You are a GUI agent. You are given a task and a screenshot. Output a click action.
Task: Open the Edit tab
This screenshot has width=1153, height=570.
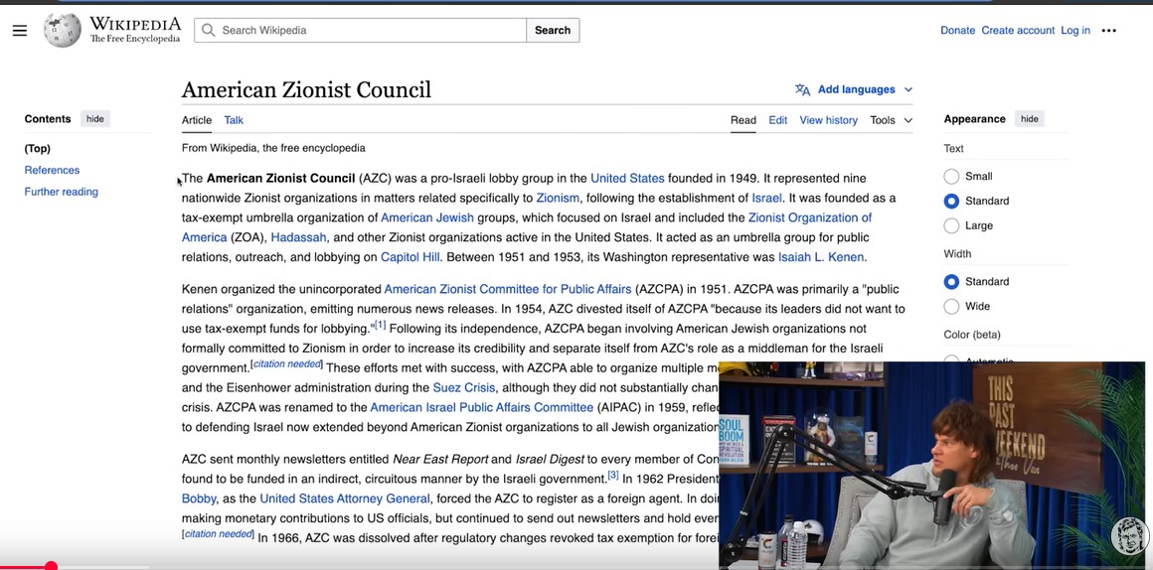pyautogui.click(x=778, y=120)
